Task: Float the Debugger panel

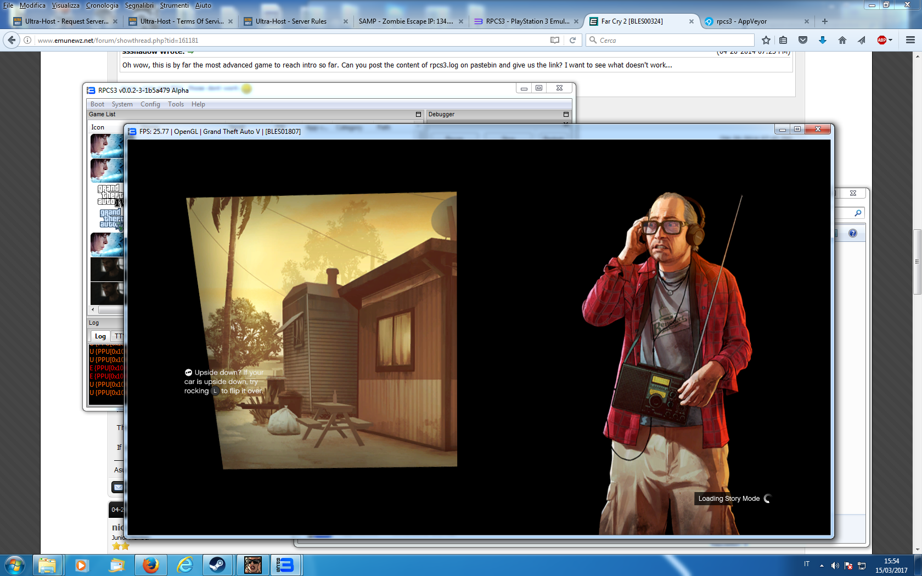Action: 566,114
